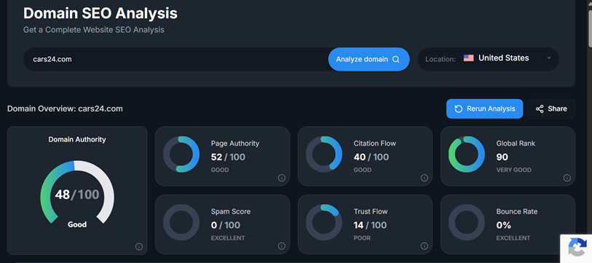Click the Bounce Rate ring chart
Screen dimensions: 592x263
467,223
